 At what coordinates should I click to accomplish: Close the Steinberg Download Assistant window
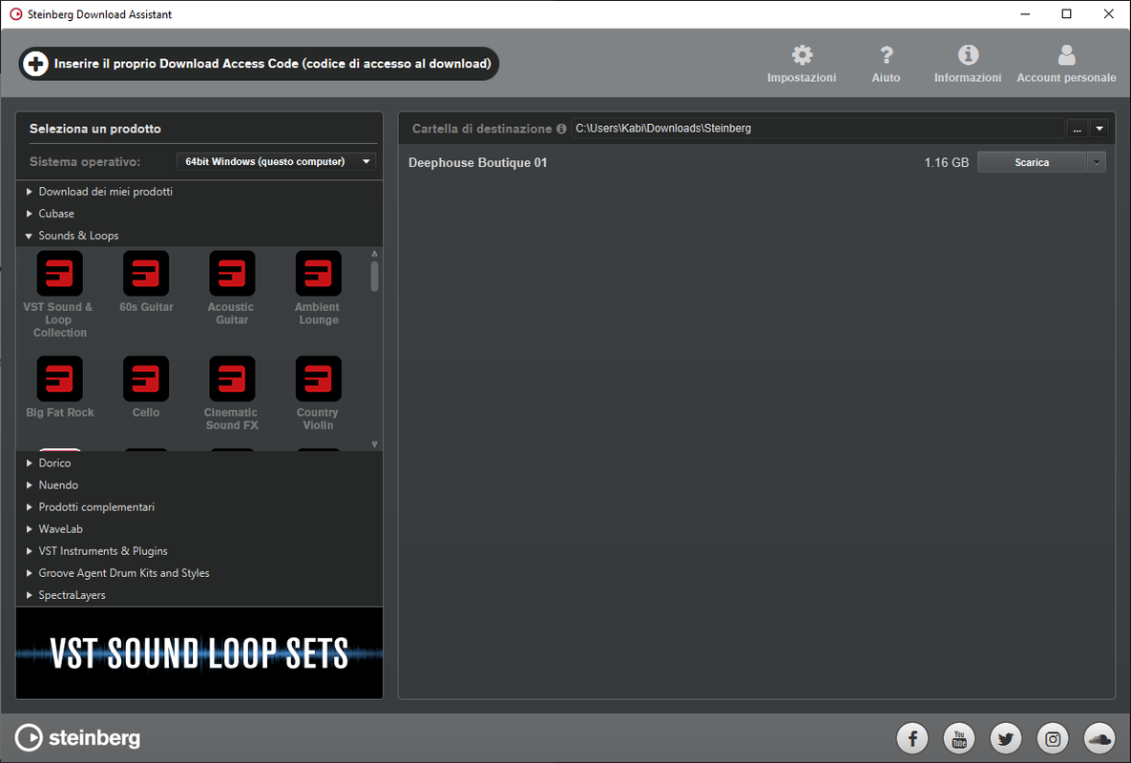(x=1109, y=14)
